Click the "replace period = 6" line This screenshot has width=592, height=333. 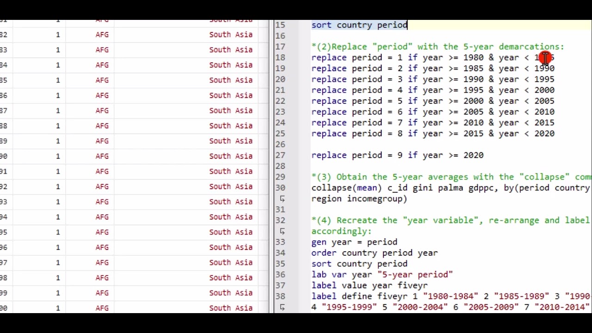click(433, 112)
